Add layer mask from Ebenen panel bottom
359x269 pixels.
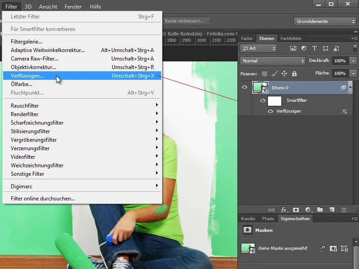coord(296,210)
